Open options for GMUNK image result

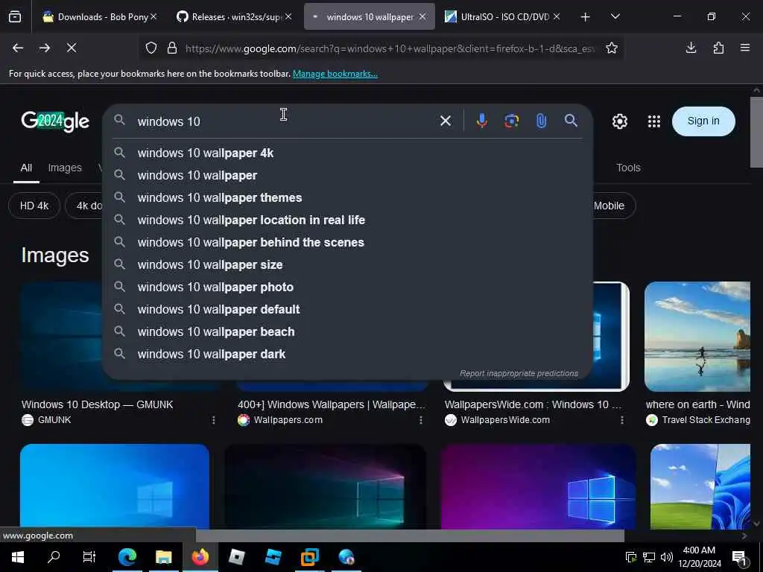[x=213, y=420]
